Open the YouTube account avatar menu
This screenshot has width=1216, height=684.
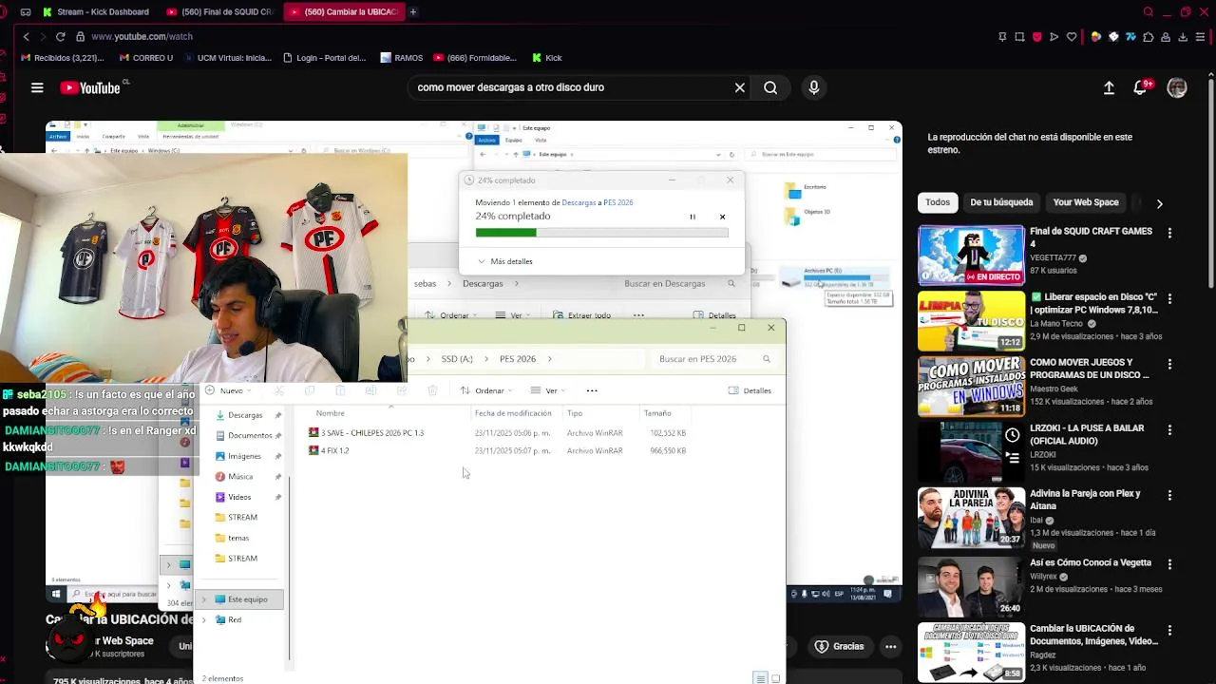pyautogui.click(x=1177, y=87)
